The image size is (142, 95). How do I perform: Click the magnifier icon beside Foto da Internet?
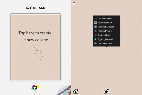(x=95, y=31)
